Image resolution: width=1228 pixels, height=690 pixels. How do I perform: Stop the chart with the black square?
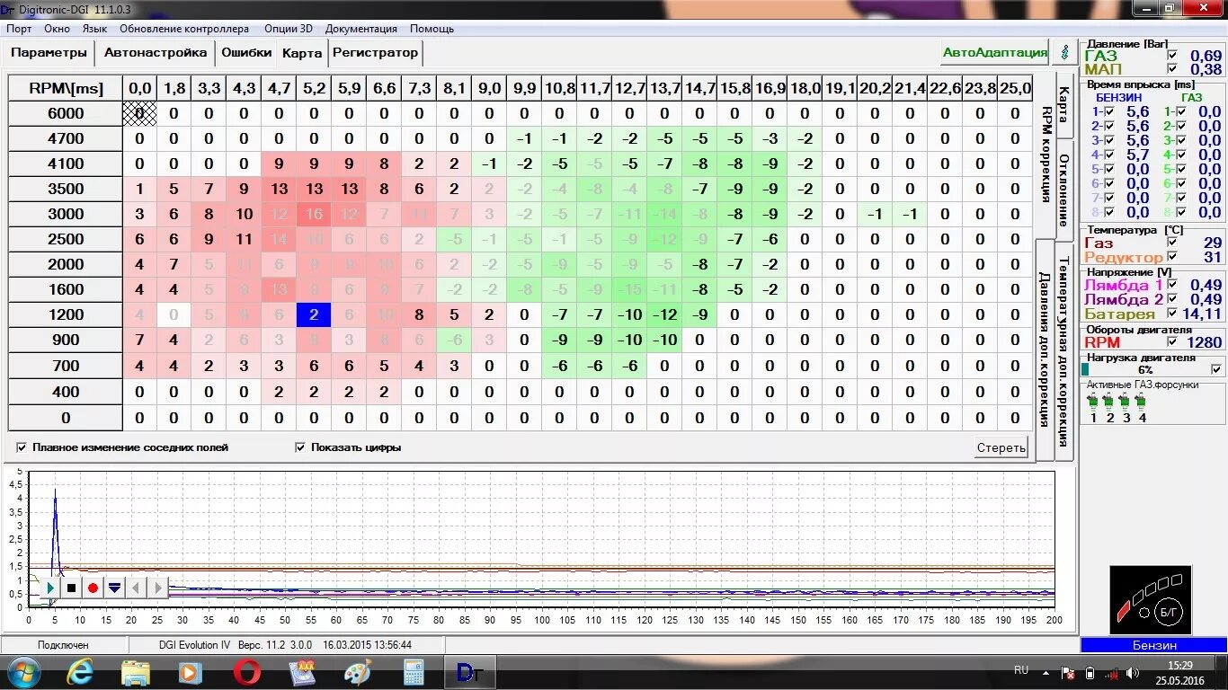71,588
